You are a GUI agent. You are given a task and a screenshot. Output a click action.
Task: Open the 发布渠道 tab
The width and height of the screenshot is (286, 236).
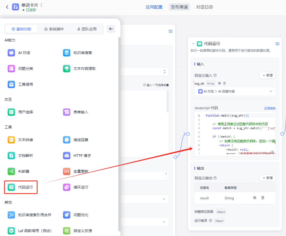179,7
